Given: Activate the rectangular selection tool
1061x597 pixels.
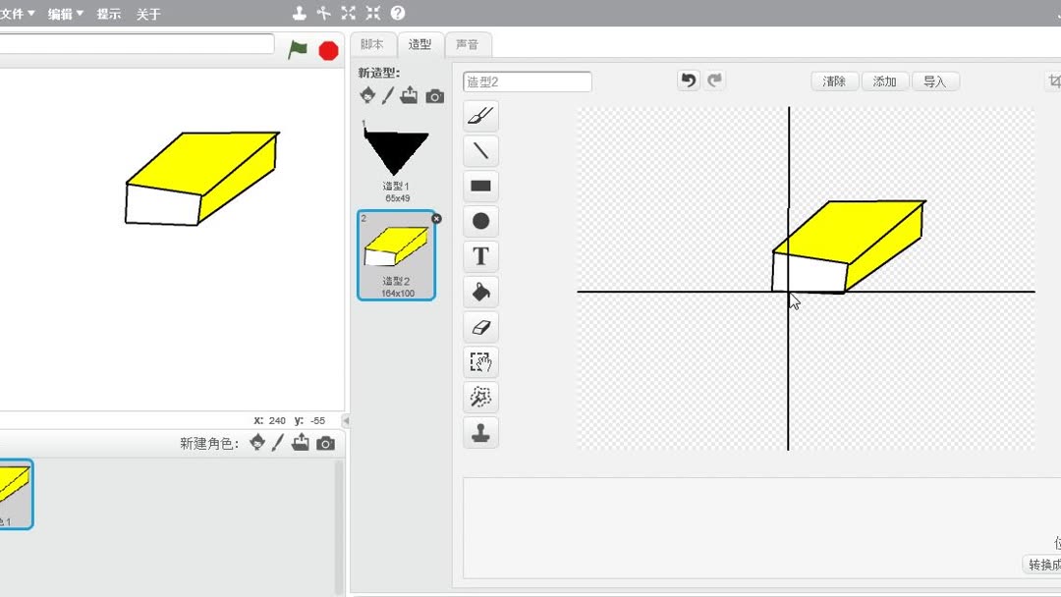Looking at the screenshot, I should [480, 361].
